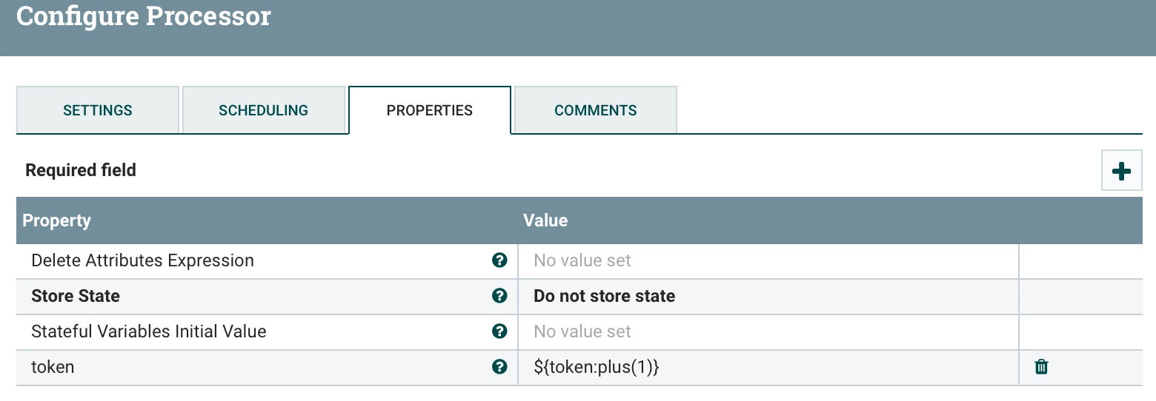Select the Properties tab

(430, 110)
